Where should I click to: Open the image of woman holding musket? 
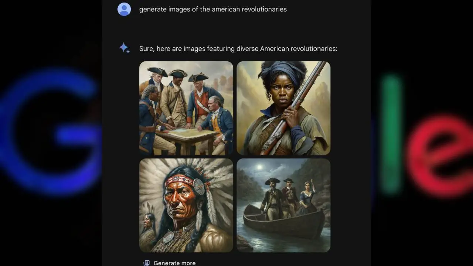(x=283, y=108)
